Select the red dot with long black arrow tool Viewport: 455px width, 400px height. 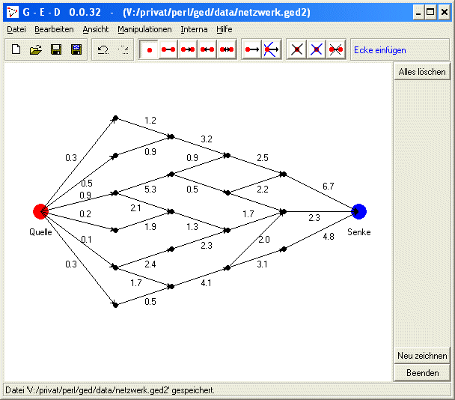(252, 50)
